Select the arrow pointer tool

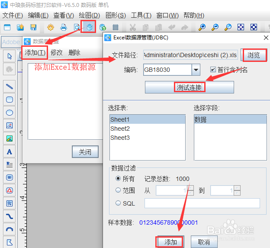pos(9,56)
